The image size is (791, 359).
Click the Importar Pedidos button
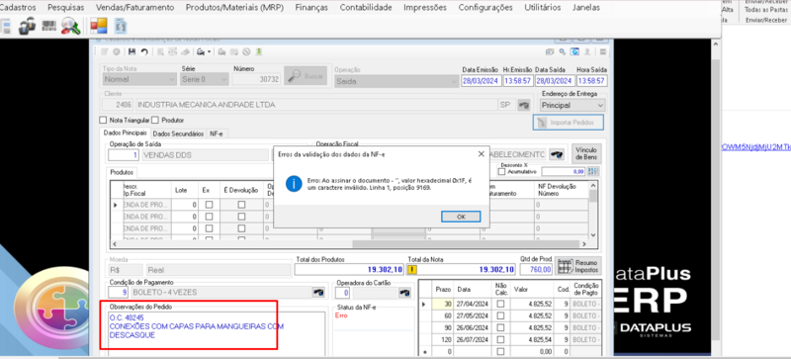point(570,123)
